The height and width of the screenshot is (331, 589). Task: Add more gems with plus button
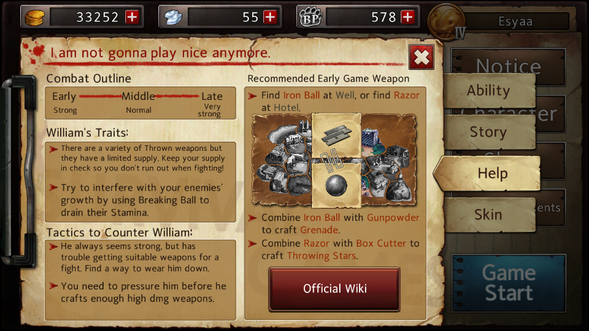point(270,17)
